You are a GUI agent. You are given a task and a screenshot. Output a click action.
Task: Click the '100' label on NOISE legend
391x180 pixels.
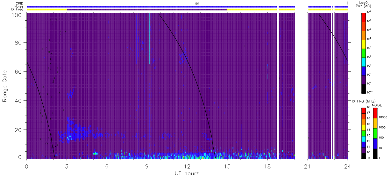382,137
